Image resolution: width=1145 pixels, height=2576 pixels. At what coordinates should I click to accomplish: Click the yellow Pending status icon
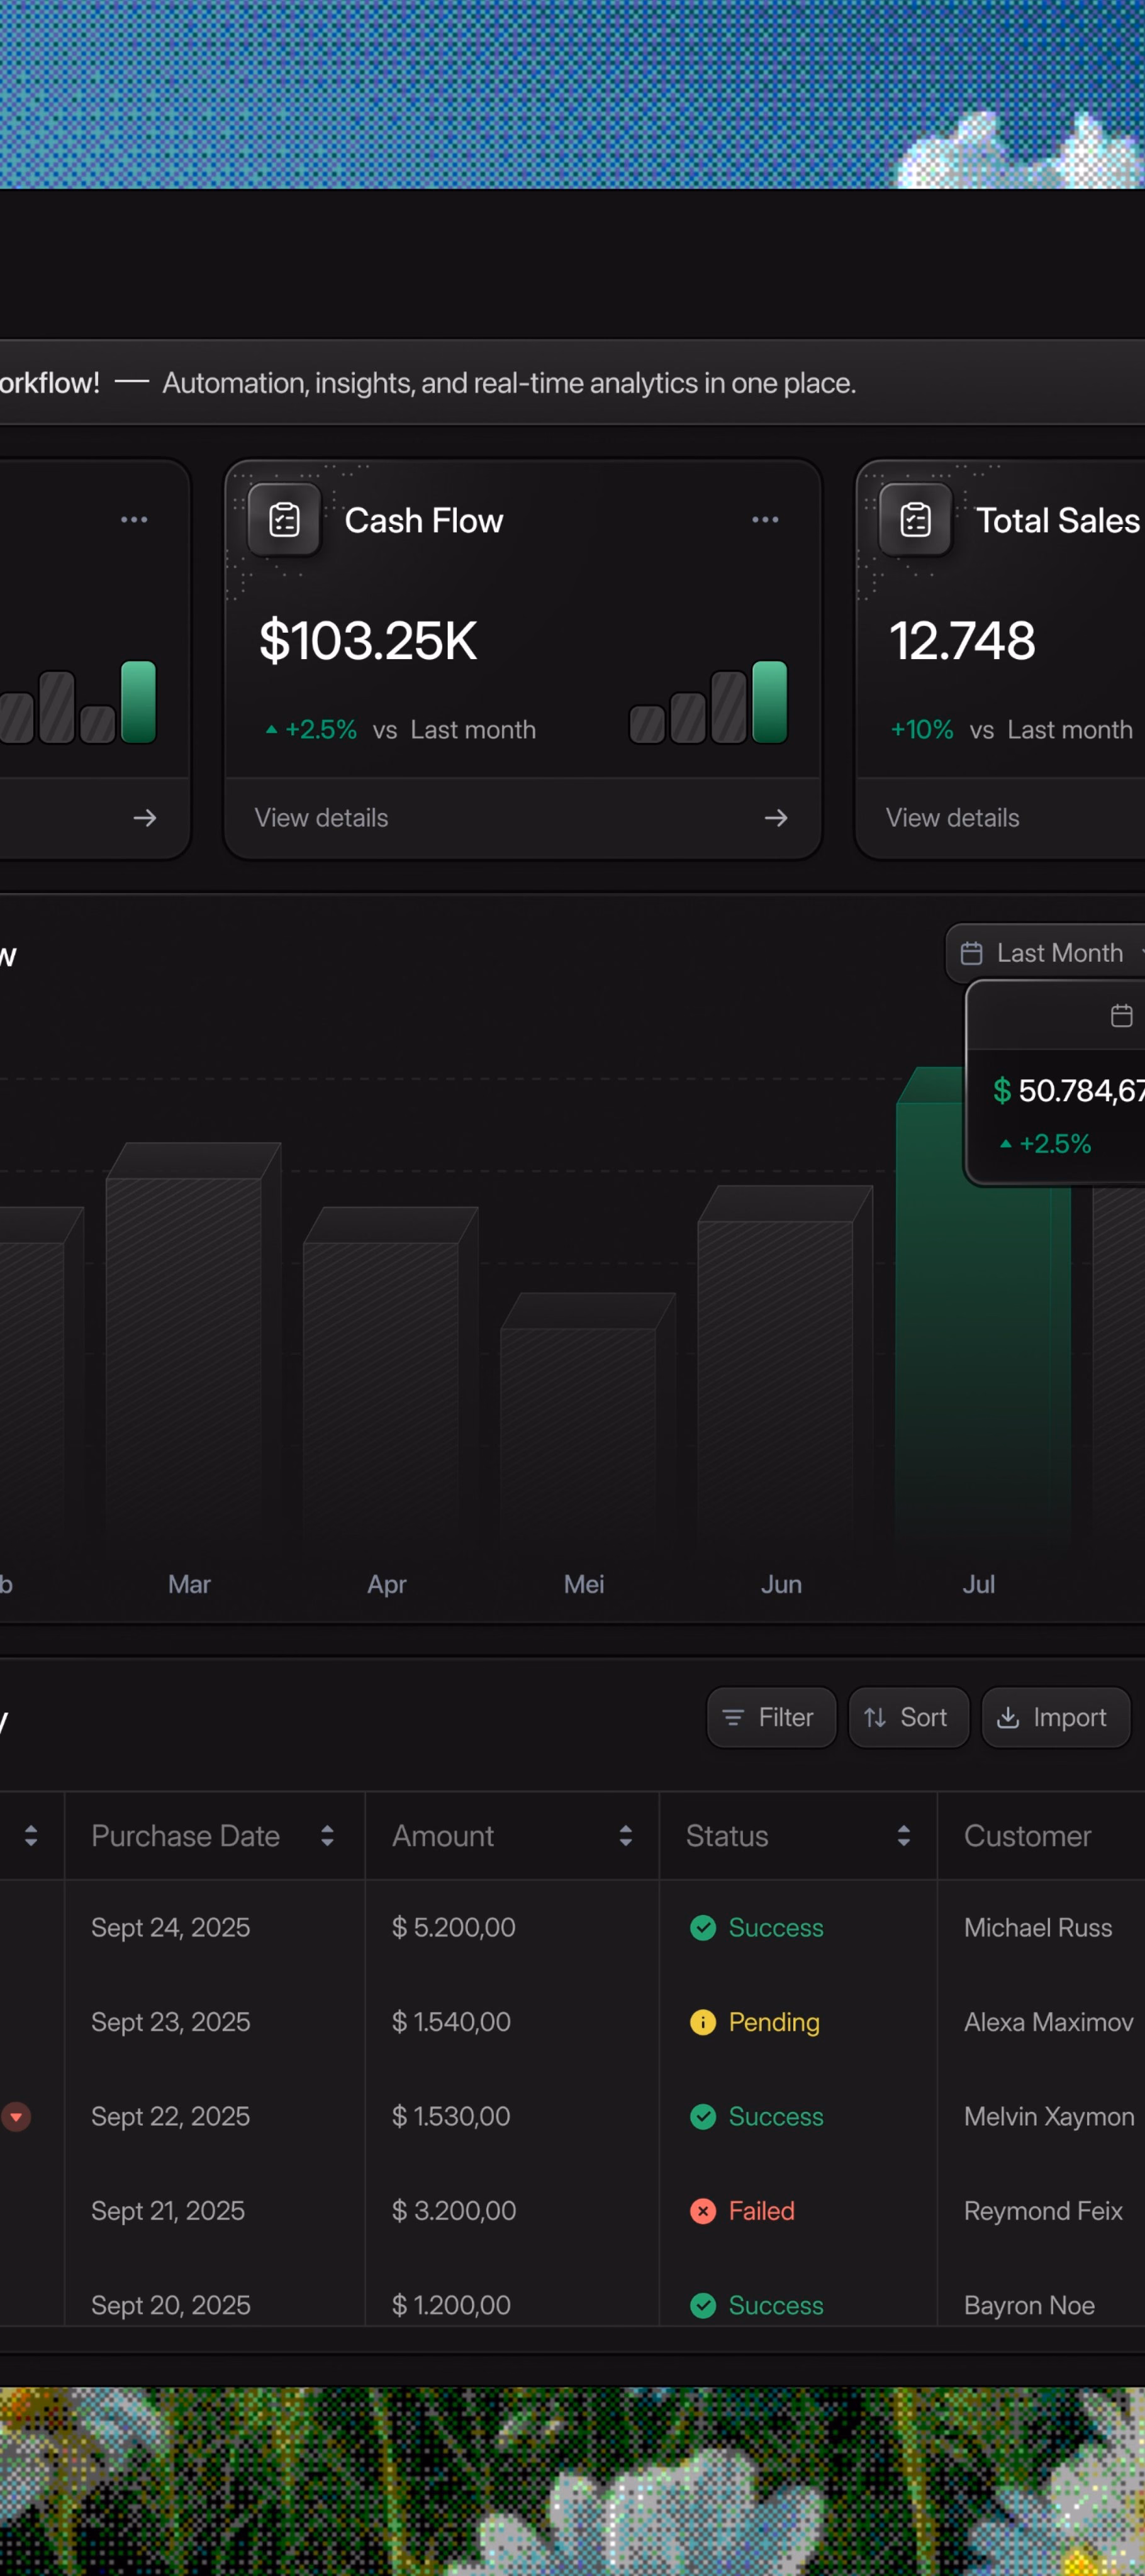coord(703,2022)
